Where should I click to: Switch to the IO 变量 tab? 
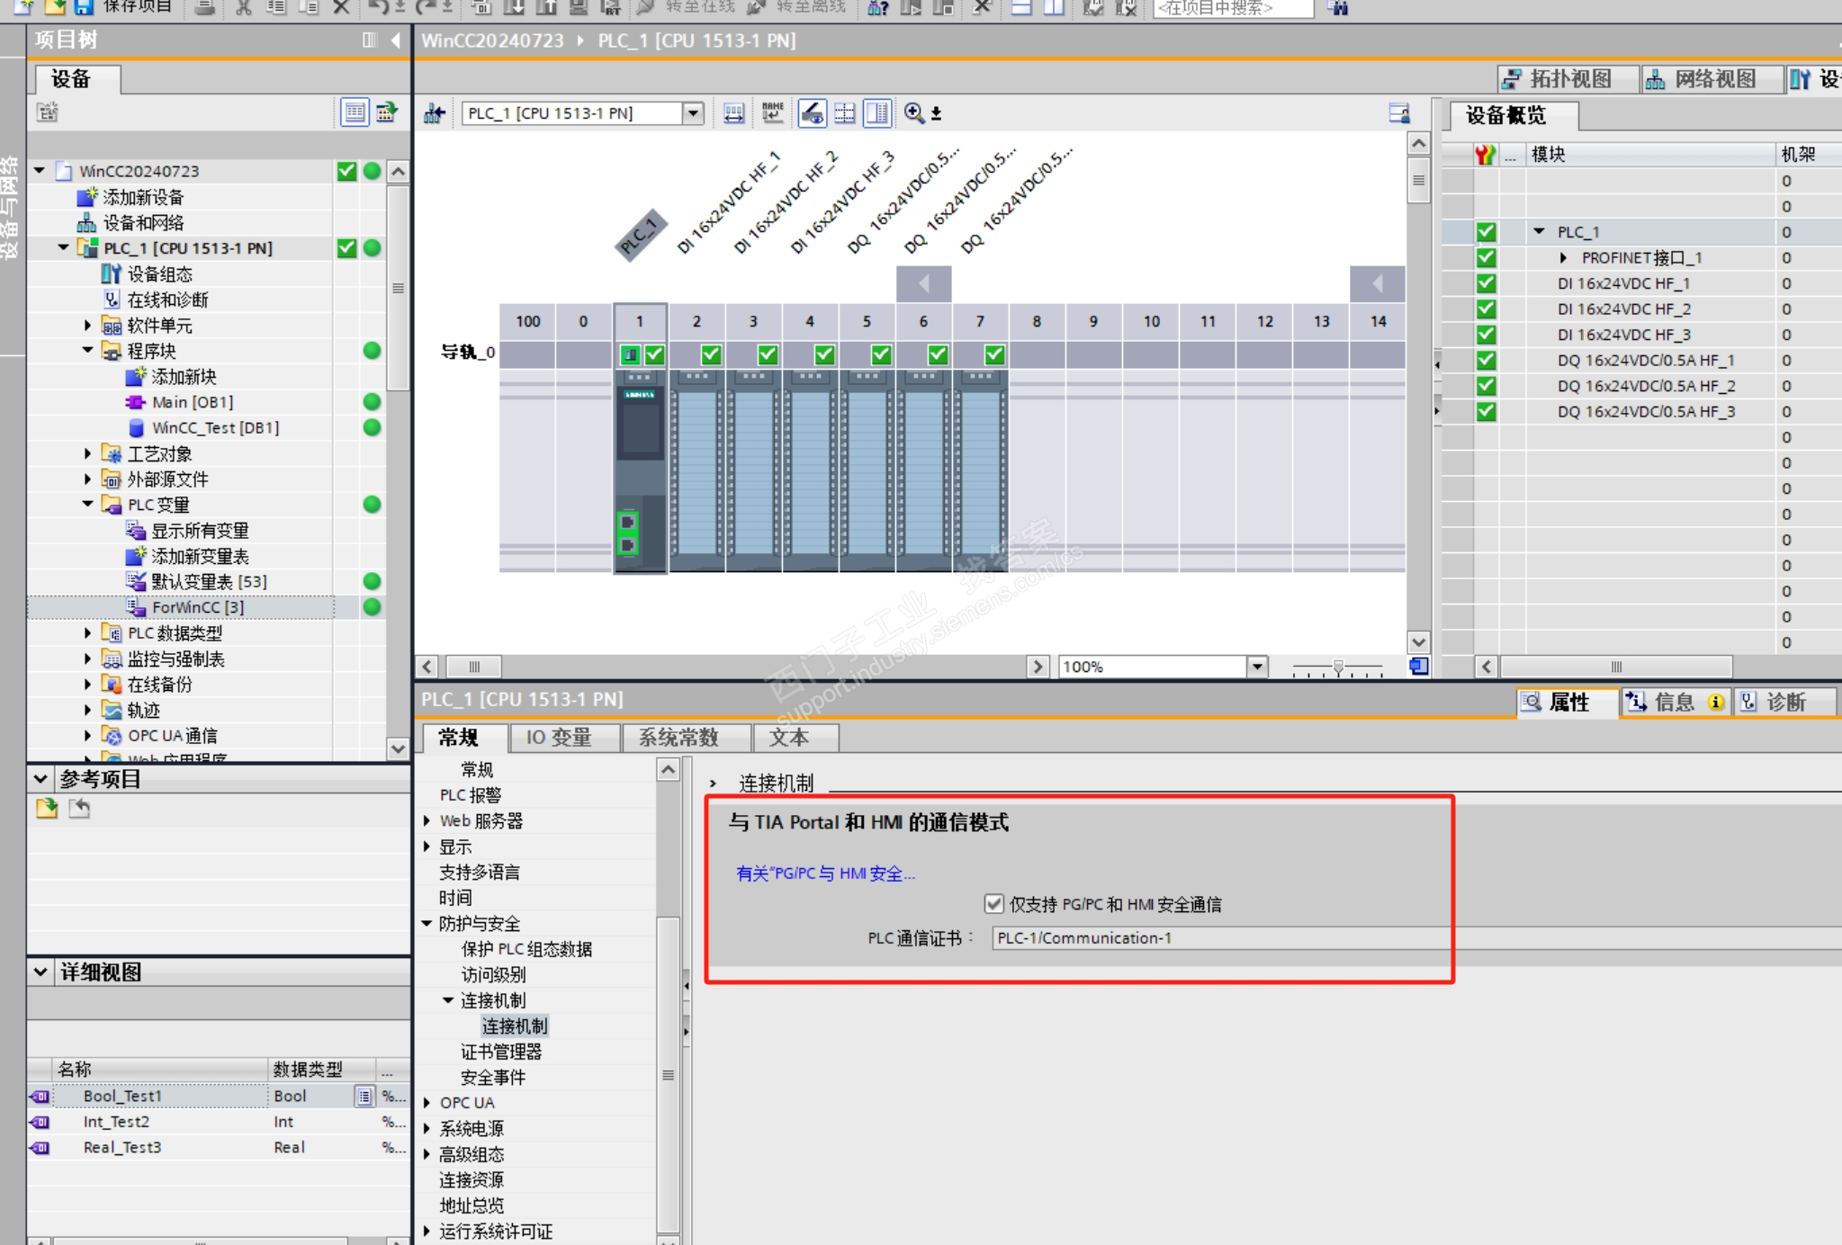[x=559, y=738]
